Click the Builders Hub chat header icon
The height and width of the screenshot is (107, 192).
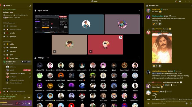click(147, 6)
